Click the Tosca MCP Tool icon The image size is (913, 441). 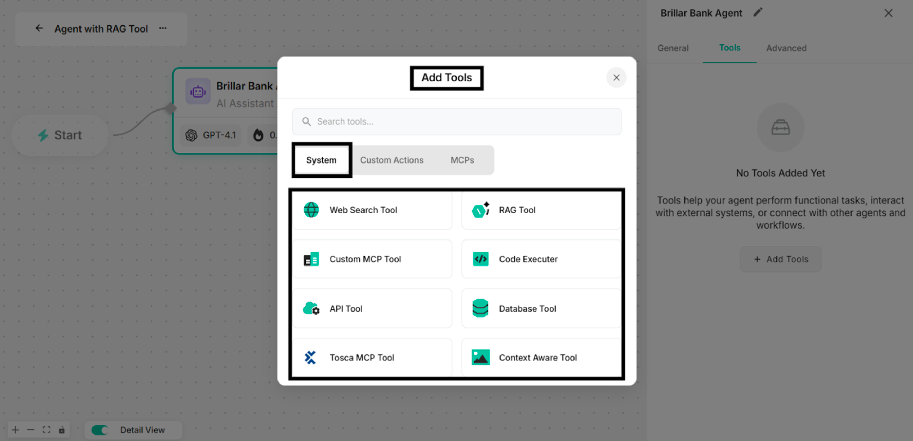pos(310,357)
